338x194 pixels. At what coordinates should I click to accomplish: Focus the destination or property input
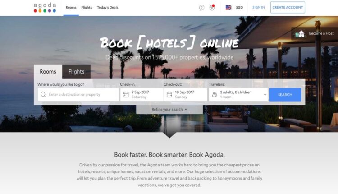pos(78,94)
